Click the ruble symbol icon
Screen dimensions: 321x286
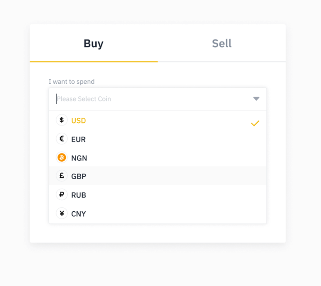click(62, 195)
